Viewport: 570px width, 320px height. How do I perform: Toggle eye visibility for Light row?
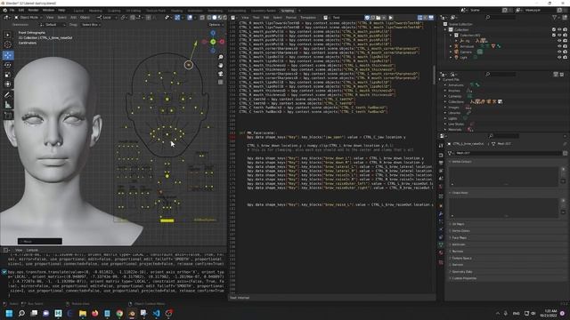click(559, 57)
